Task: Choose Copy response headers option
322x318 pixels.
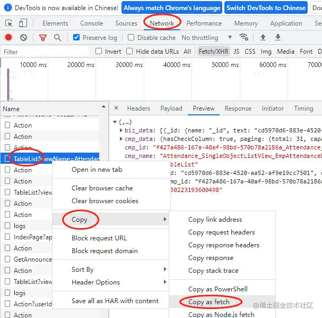Action: click(222, 245)
